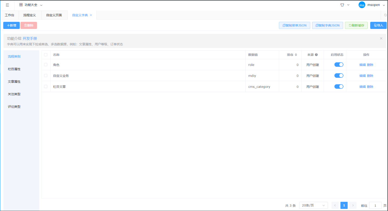Go to next page arrow
Viewport: 388px width, 211px height.
click(x=353, y=205)
